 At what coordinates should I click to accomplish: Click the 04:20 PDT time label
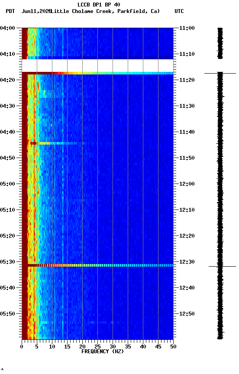[7, 80]
